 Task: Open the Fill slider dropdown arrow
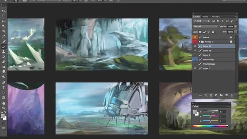coord(236,32)
